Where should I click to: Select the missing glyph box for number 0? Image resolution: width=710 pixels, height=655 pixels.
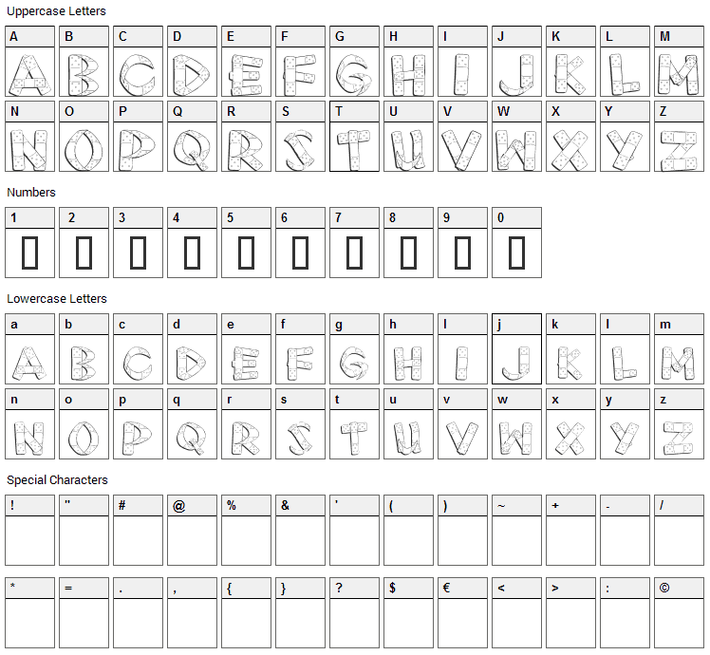[516, 253]
